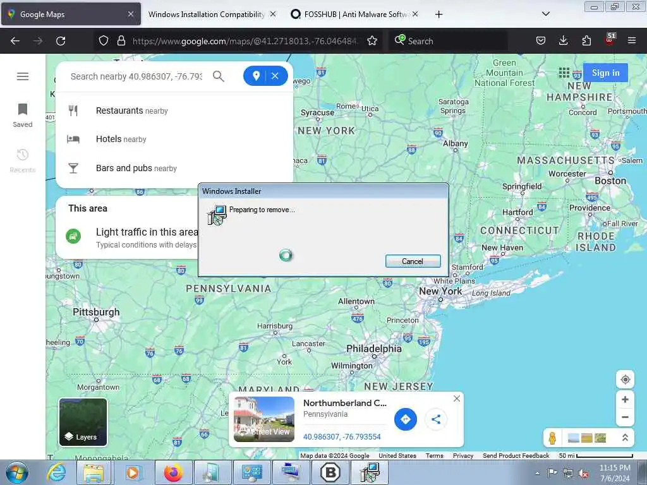Open a new browser tab
647x485 pixels.
coord(438,15)
